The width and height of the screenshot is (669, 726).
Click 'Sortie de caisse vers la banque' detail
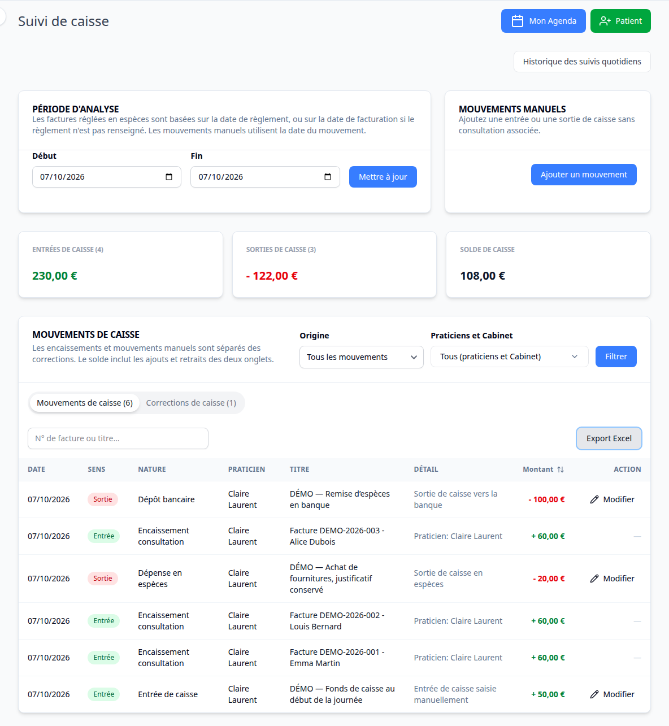[x=455, y=499]
